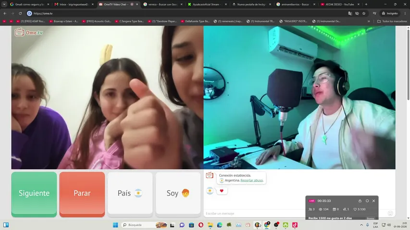
Task: Click the microphone tray icon
Action: [x=368, y=225]
